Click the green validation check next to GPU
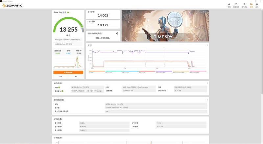Viewport: 263px width, 144px height. 59,87
